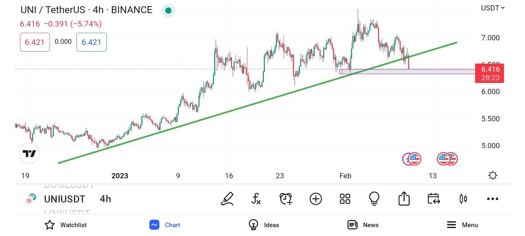Expand the USDT currency dropdown

(x=493, y=8)
